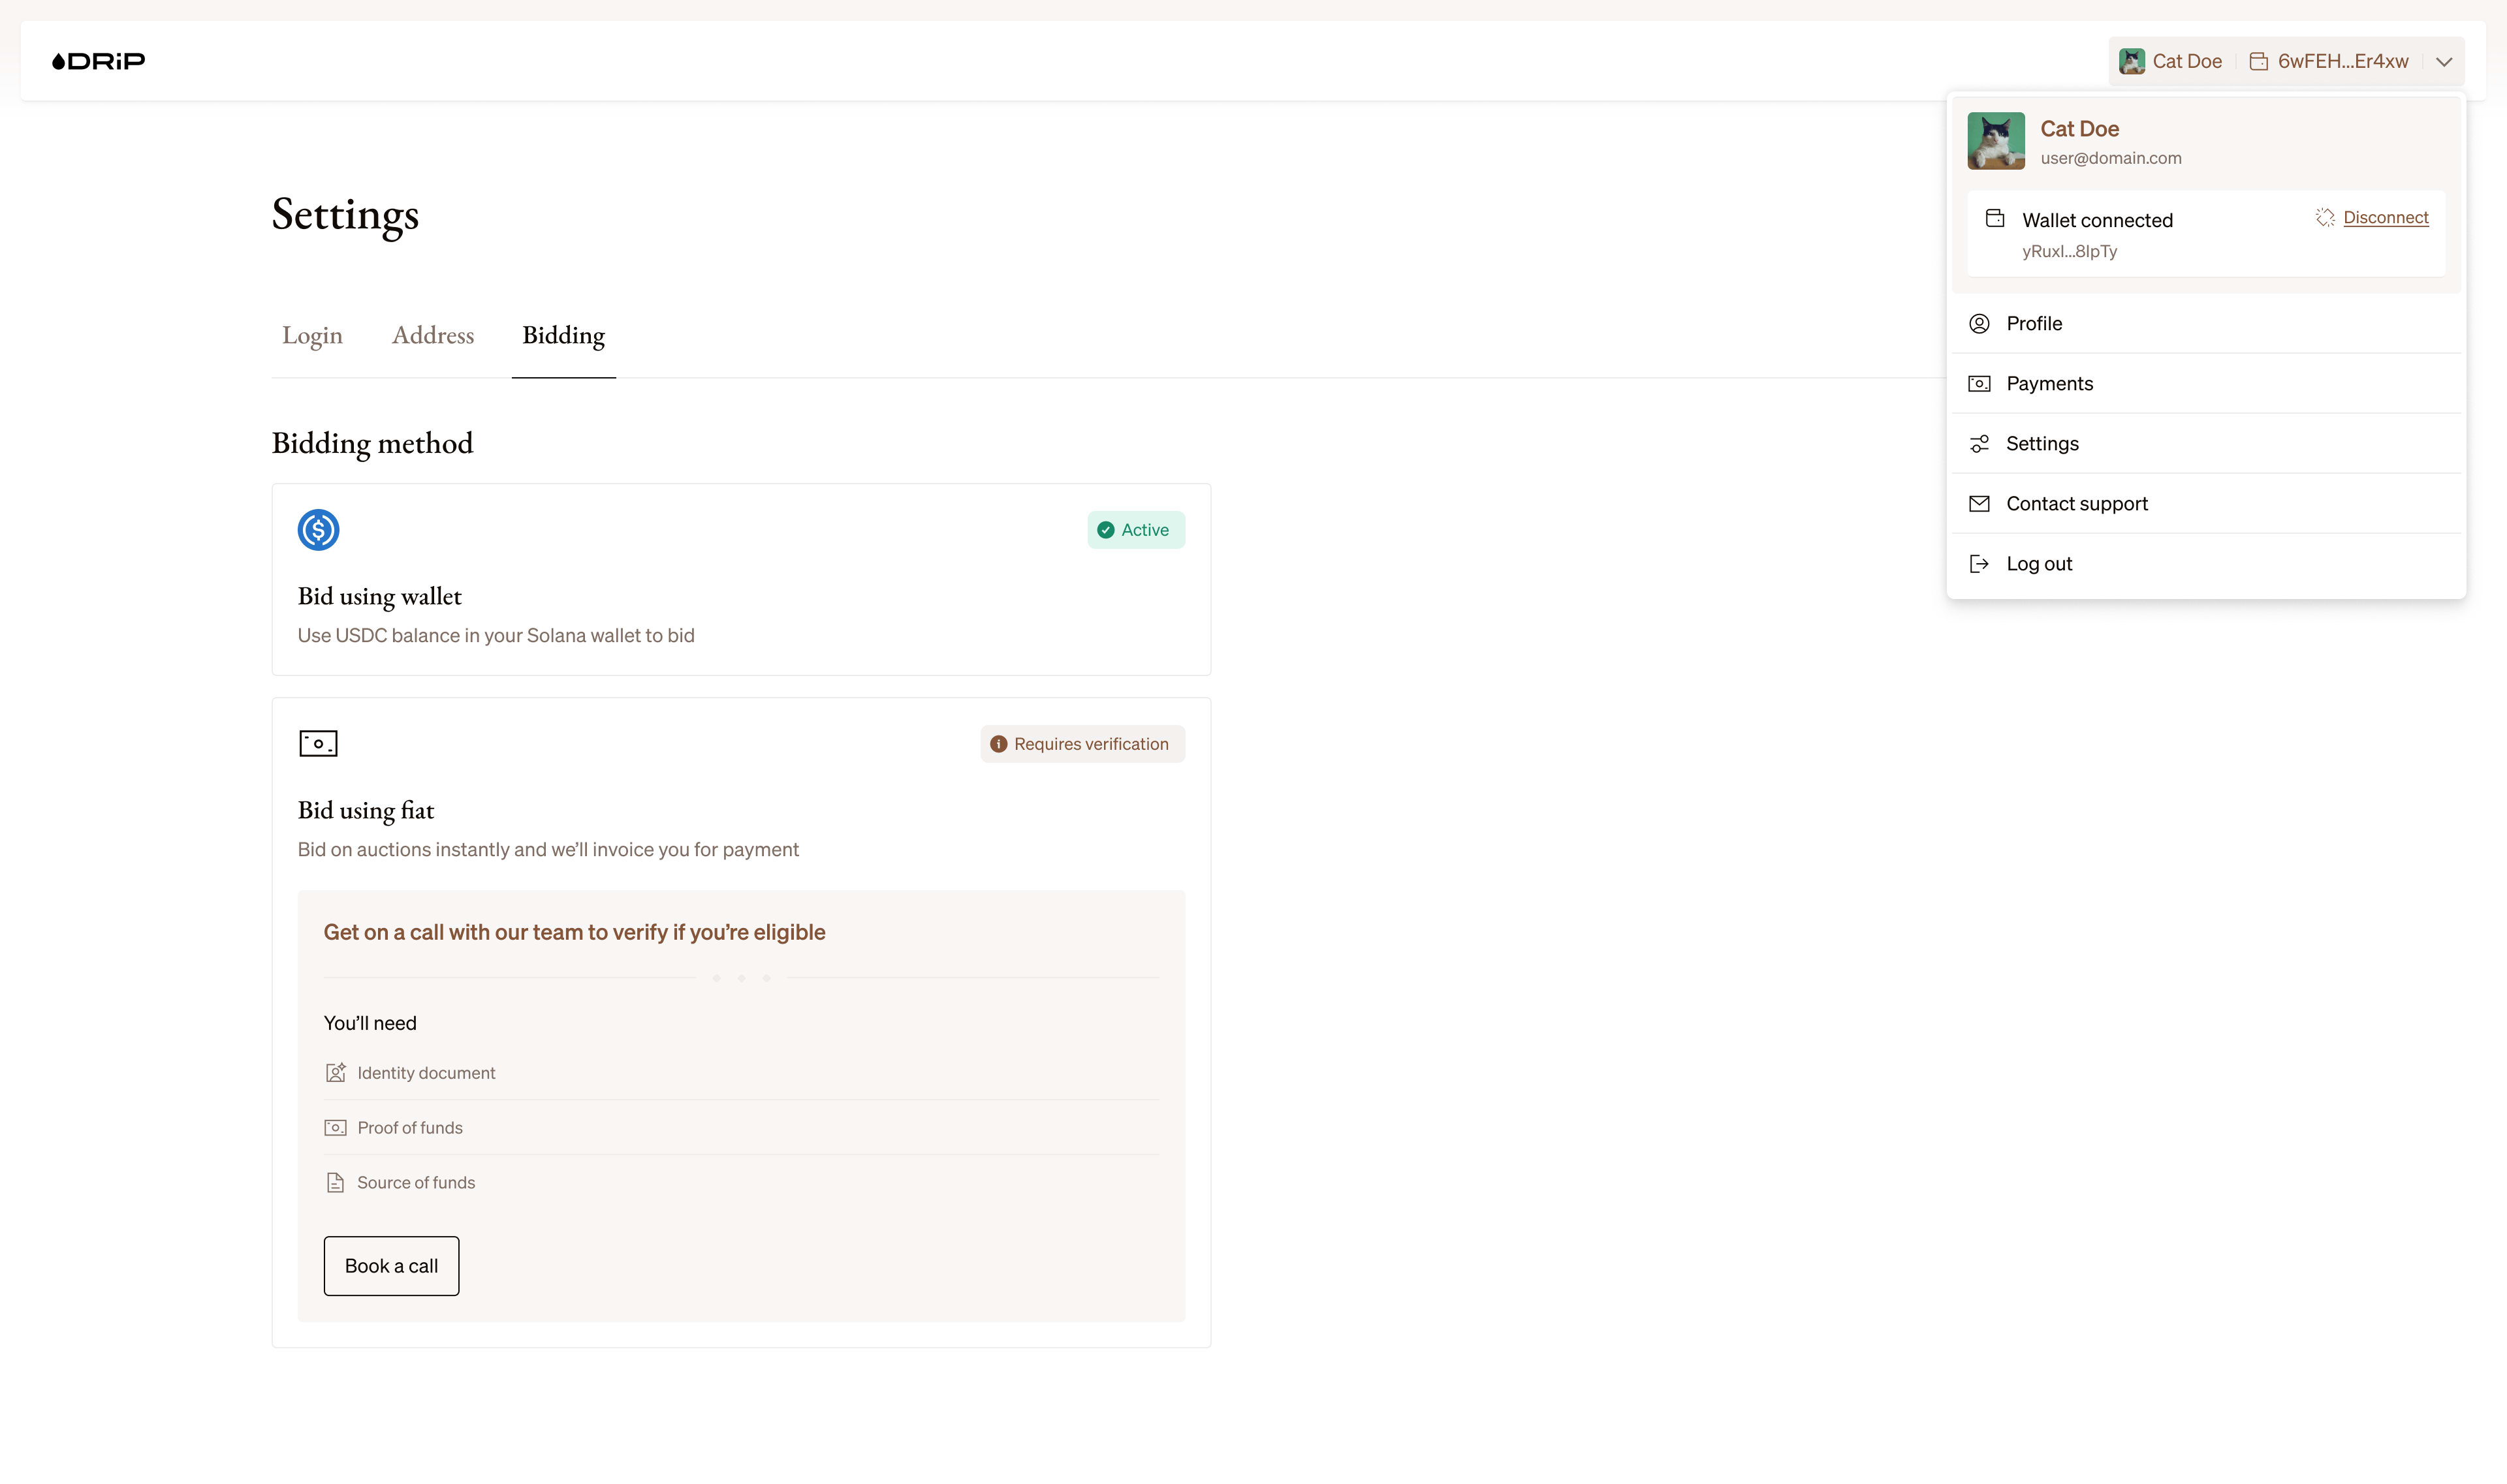Click the Payments banknote icon in menu
This screenshot has height=1484, width=2507.
coord(1979,384)
